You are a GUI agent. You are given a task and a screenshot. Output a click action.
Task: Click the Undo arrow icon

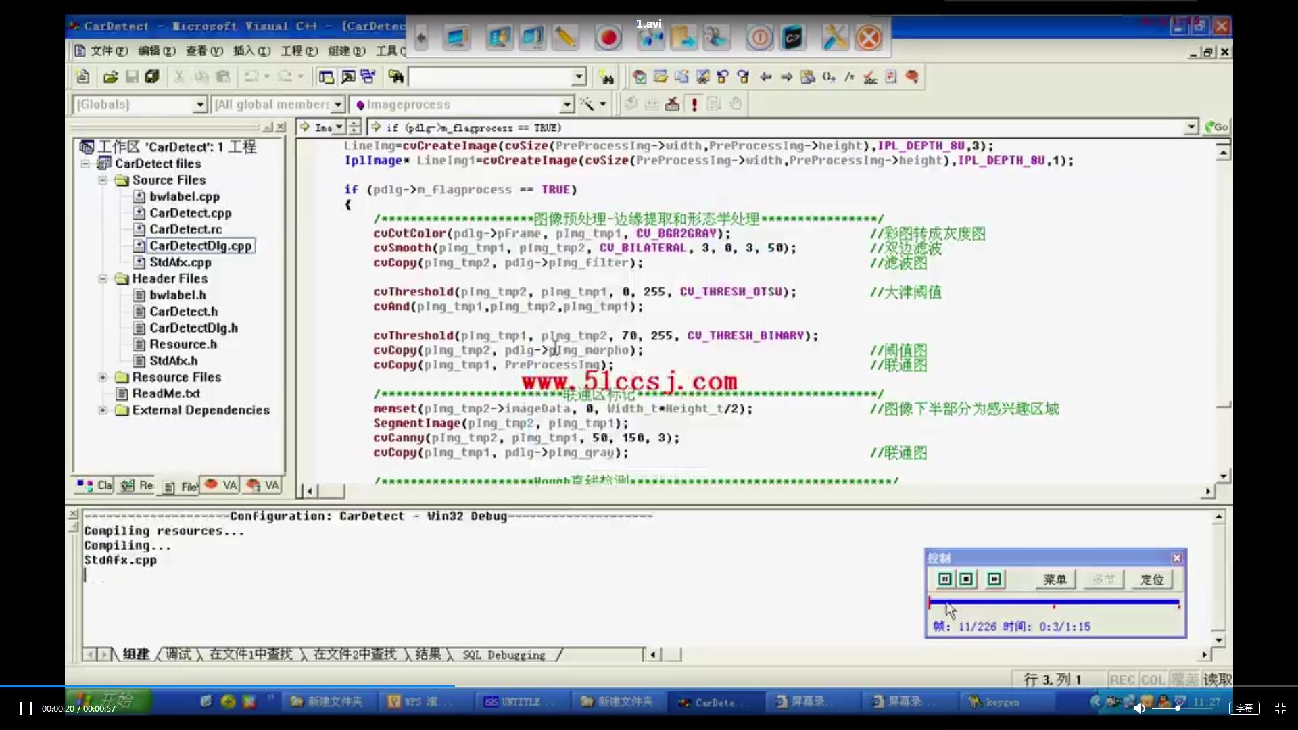tap(251, 77)
